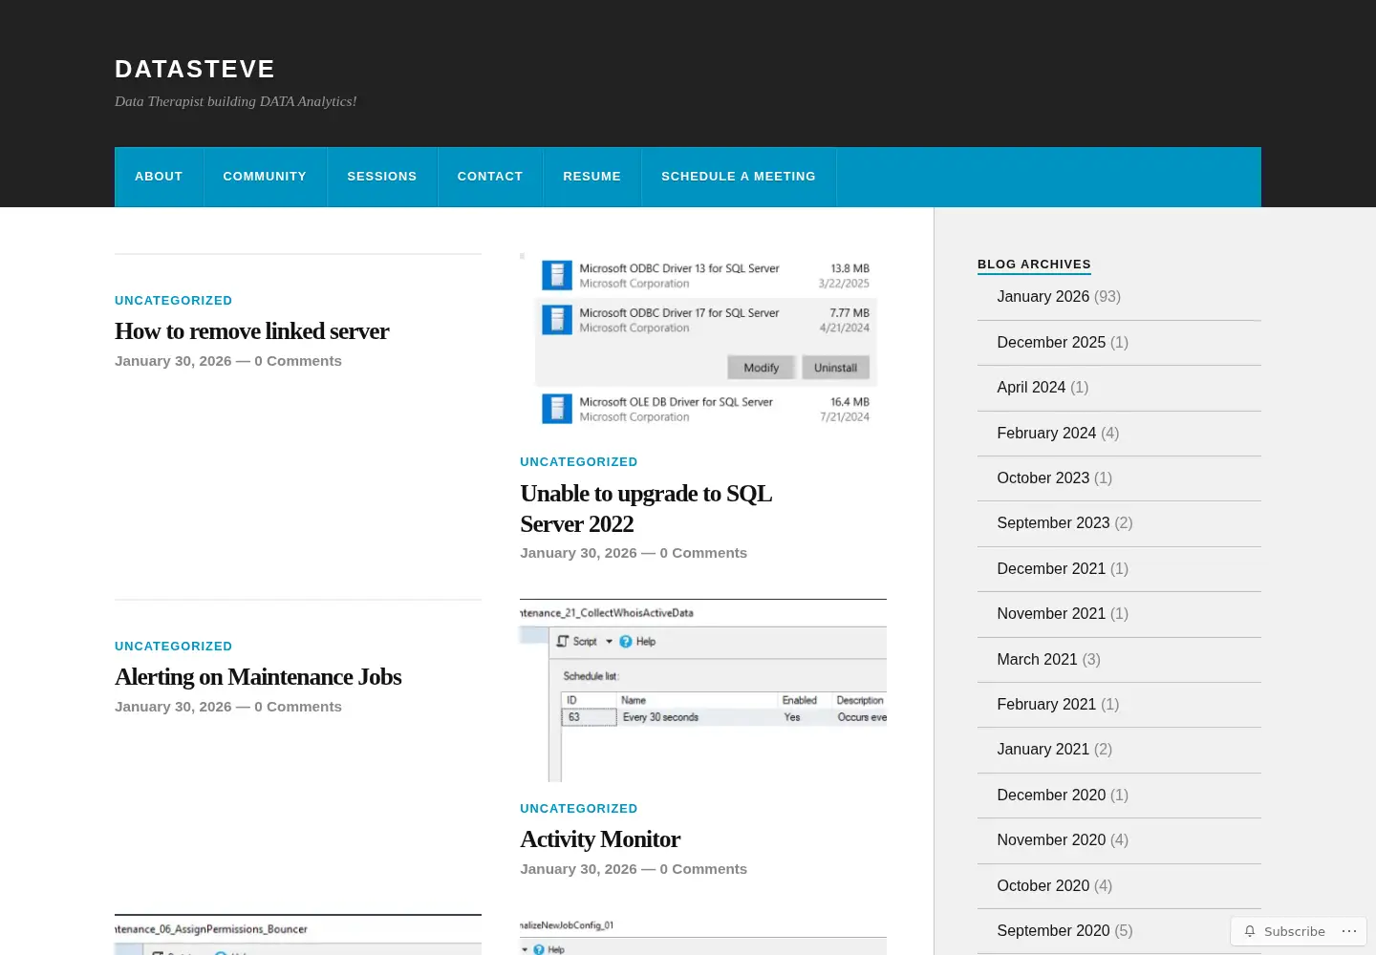Open the Activity Monitor post title
Image resolution: width=1376 pixels, height=955 pixels.
coord(600,839)
